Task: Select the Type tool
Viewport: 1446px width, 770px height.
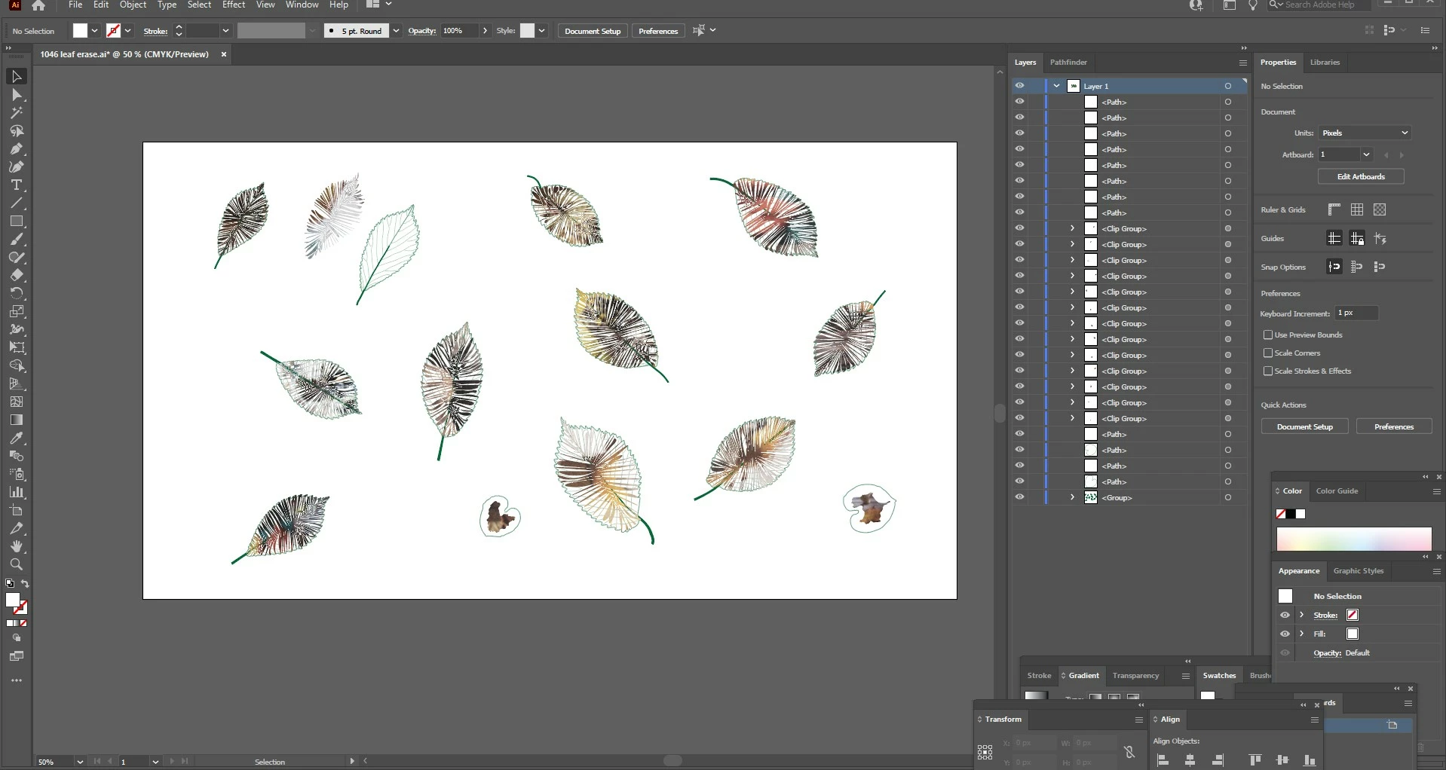Action: pyautogui.click(x=17, y=185)
